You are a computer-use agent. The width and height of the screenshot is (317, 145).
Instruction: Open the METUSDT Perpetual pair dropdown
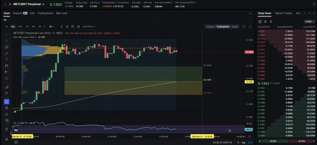pyautogui.click(x=43, y=4)
